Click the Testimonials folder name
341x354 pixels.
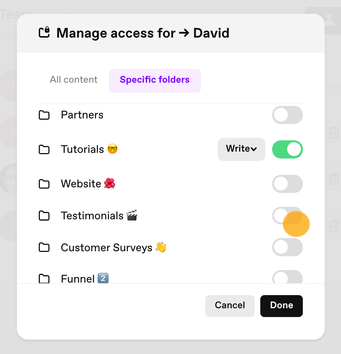click(92, 216)
